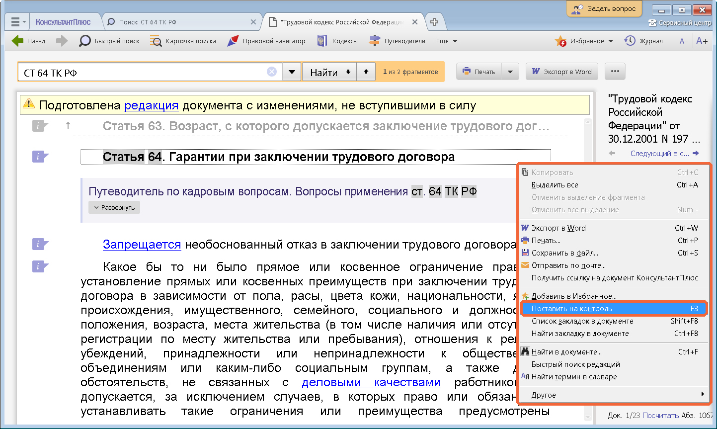Open Кодексы section
717x429 pixels.
(337, 41)
